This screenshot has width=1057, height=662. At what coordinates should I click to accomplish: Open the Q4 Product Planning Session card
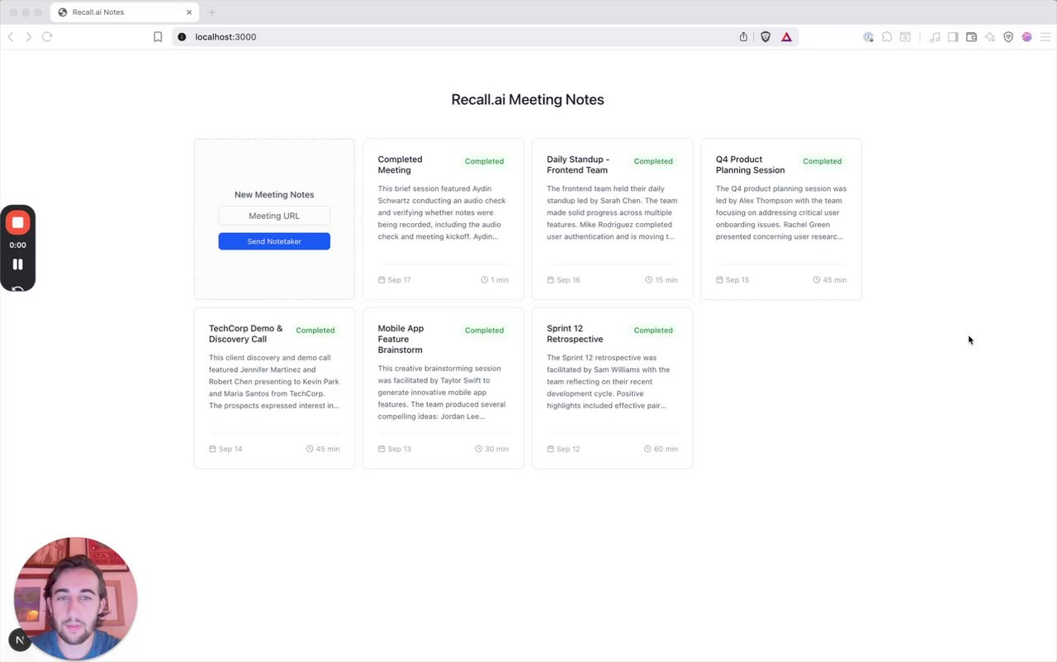coord(780,218)
